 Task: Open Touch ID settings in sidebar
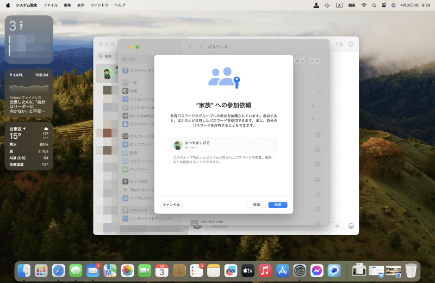(138, 190)
